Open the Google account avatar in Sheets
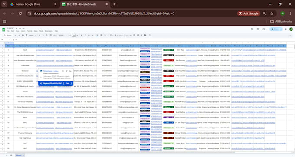This screenshot has height=157, width=295. coord(291,29)
